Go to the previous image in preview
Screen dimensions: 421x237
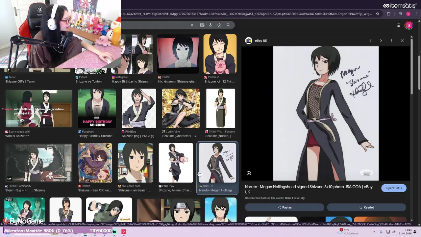coord(370,40)
